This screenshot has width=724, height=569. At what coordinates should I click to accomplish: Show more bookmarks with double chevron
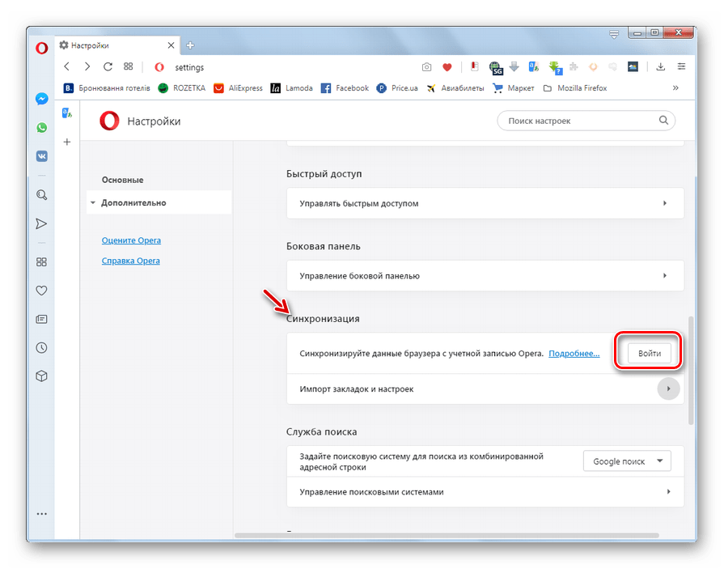click(x=675, y=87)
